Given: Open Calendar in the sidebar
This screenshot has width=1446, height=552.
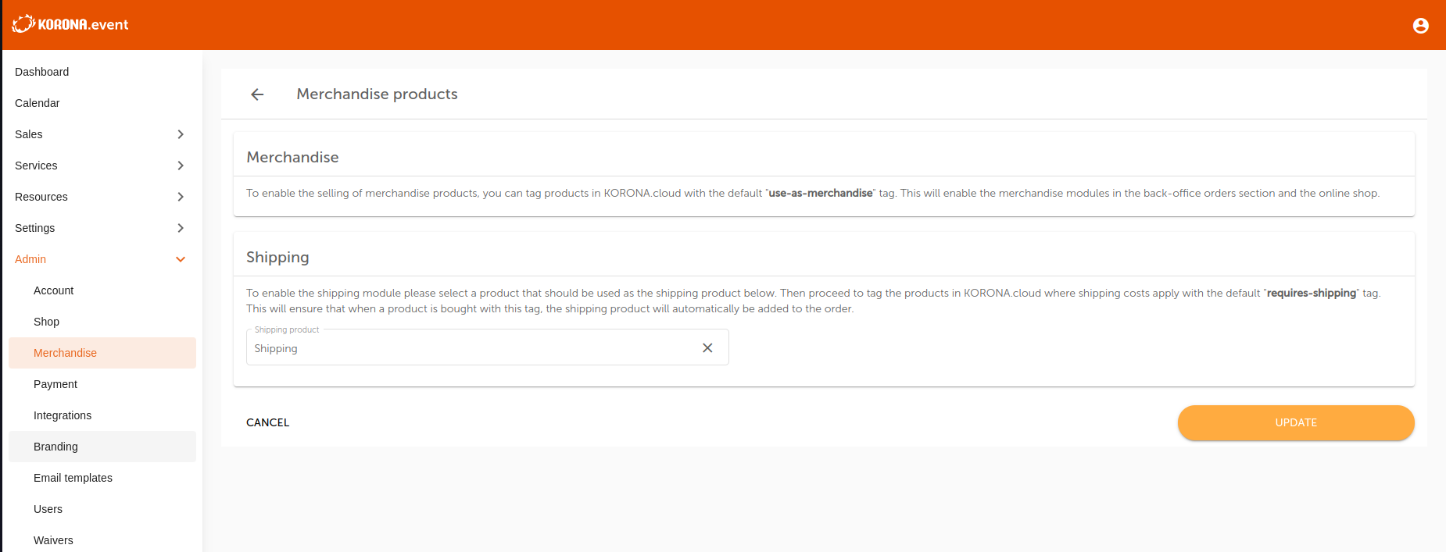Looking at the screenshot, I should tap(102, 103).
